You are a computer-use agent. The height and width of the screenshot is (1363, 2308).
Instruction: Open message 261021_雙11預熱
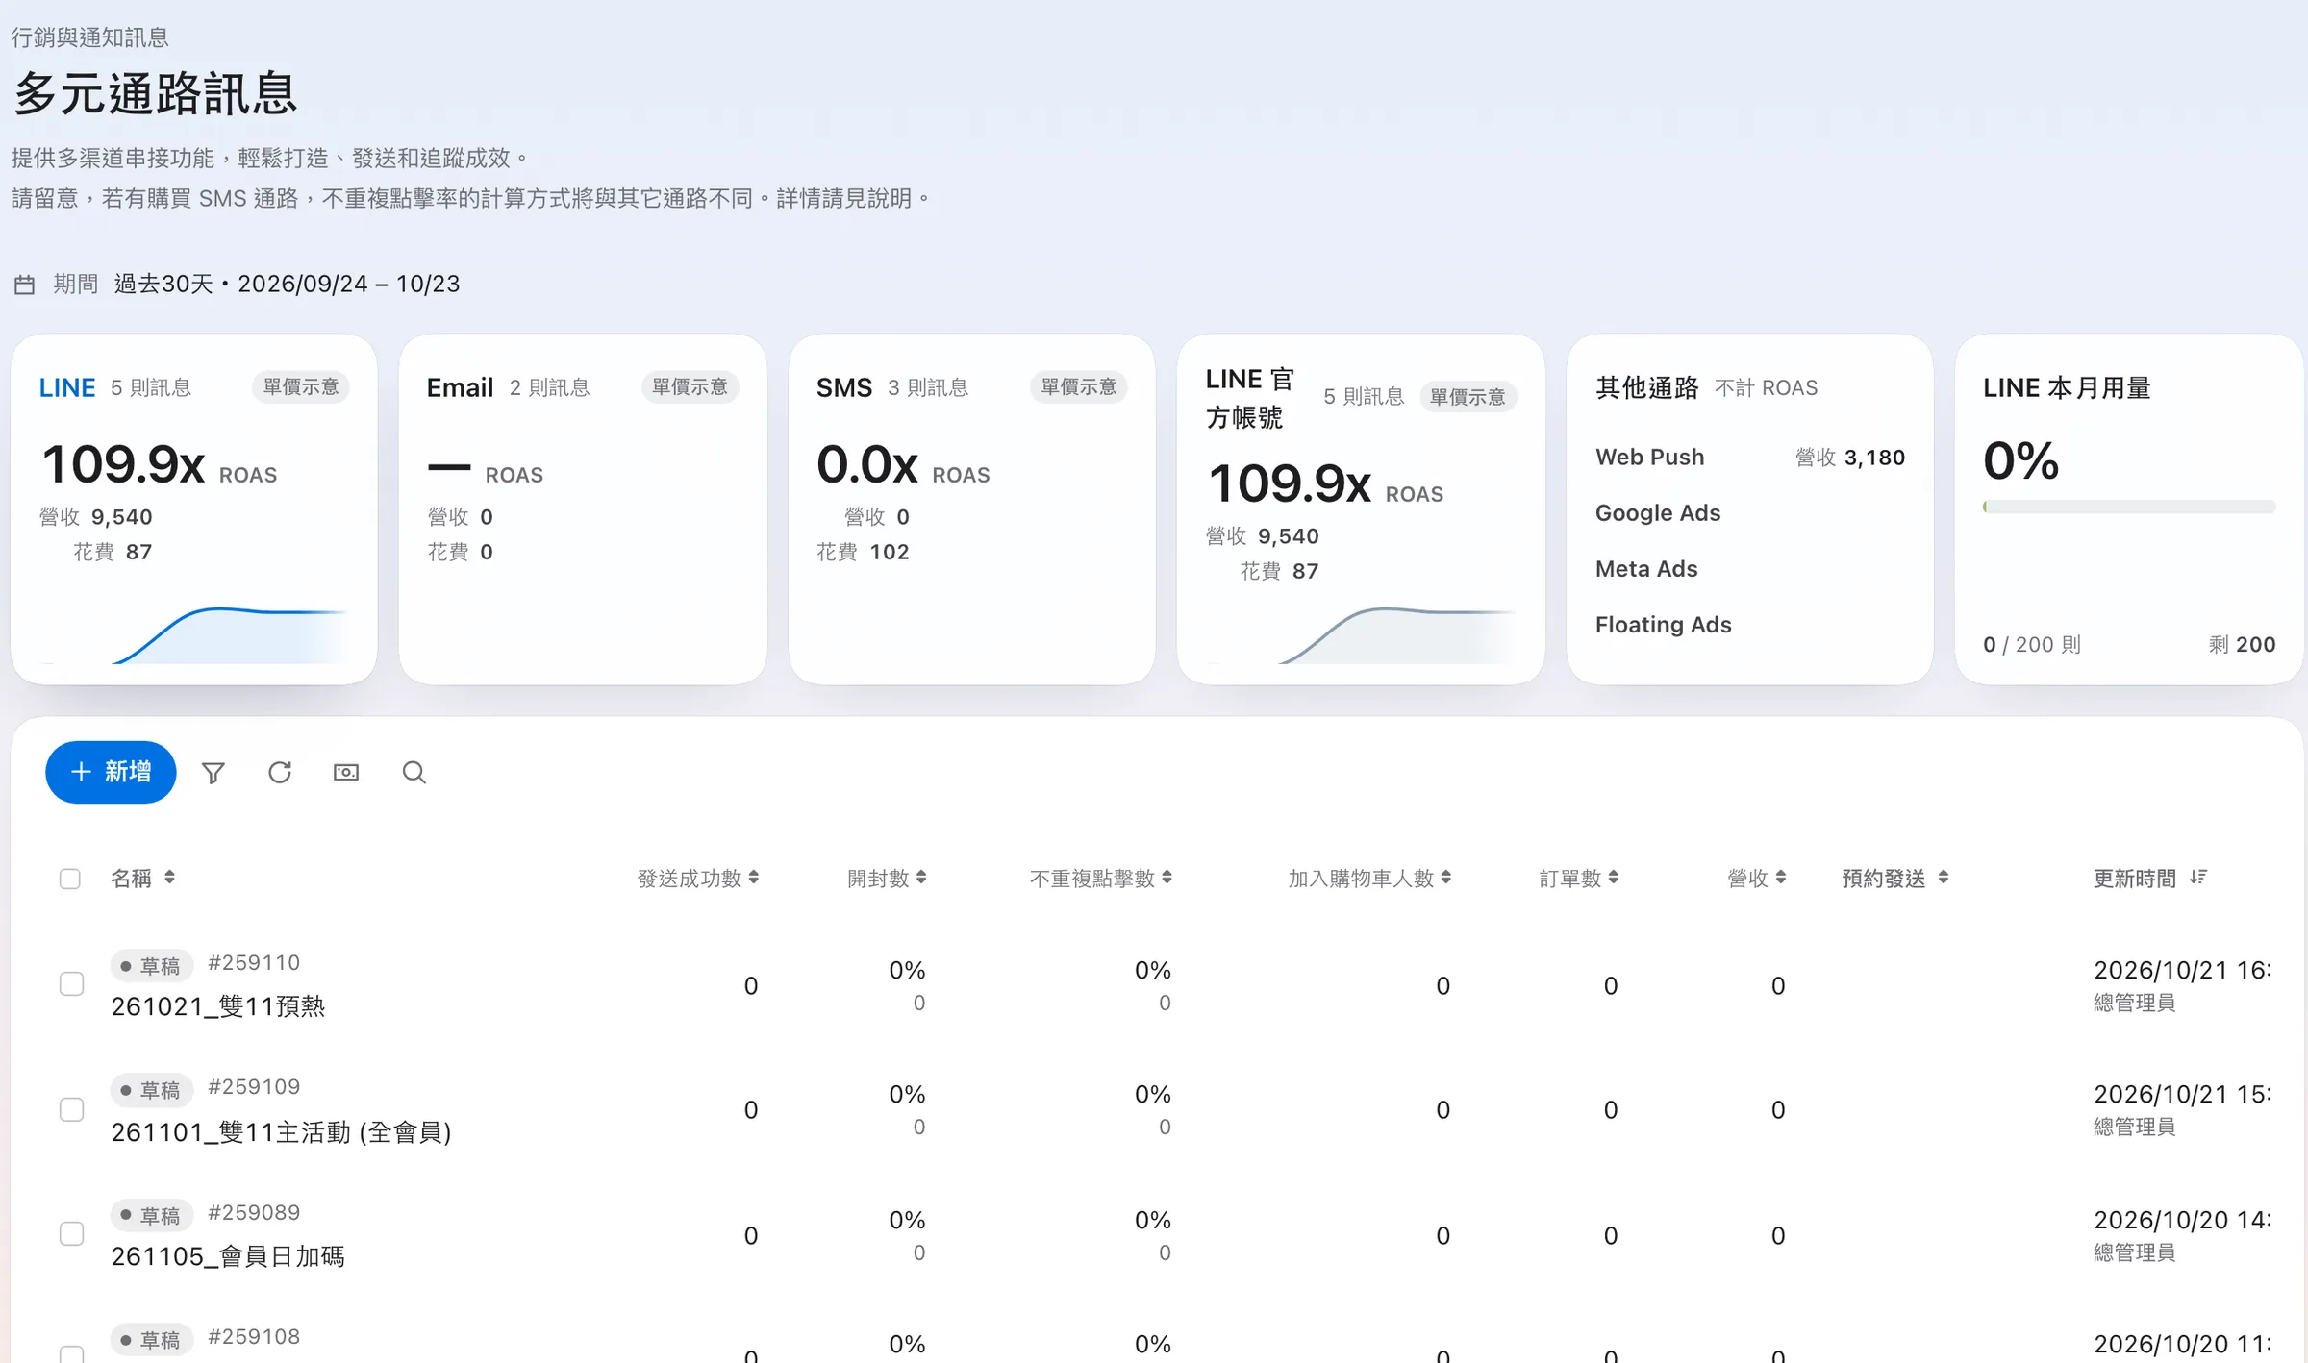[218, 1006]
